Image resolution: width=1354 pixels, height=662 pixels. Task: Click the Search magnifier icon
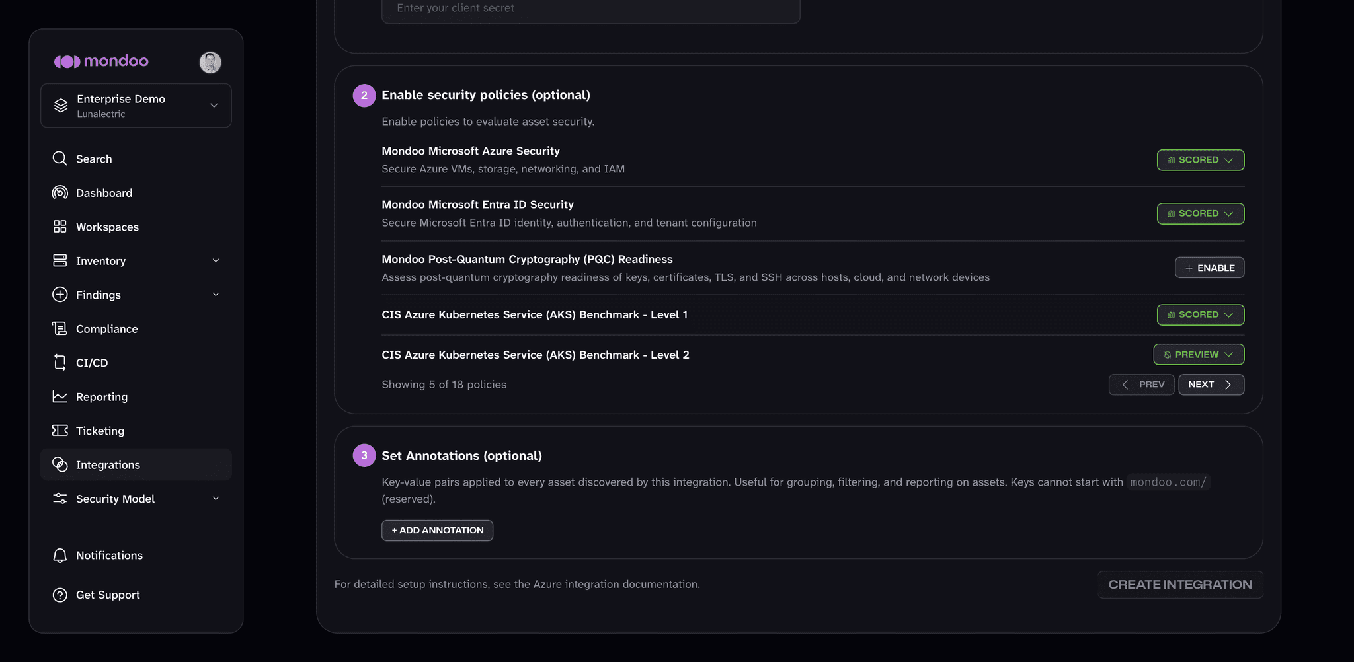tap(60, 159)
